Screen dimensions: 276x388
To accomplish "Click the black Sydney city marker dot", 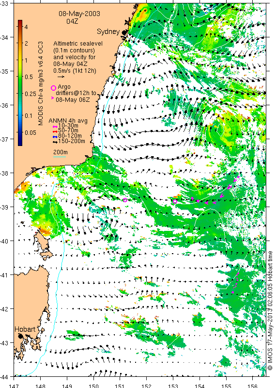I will (124, 32).
